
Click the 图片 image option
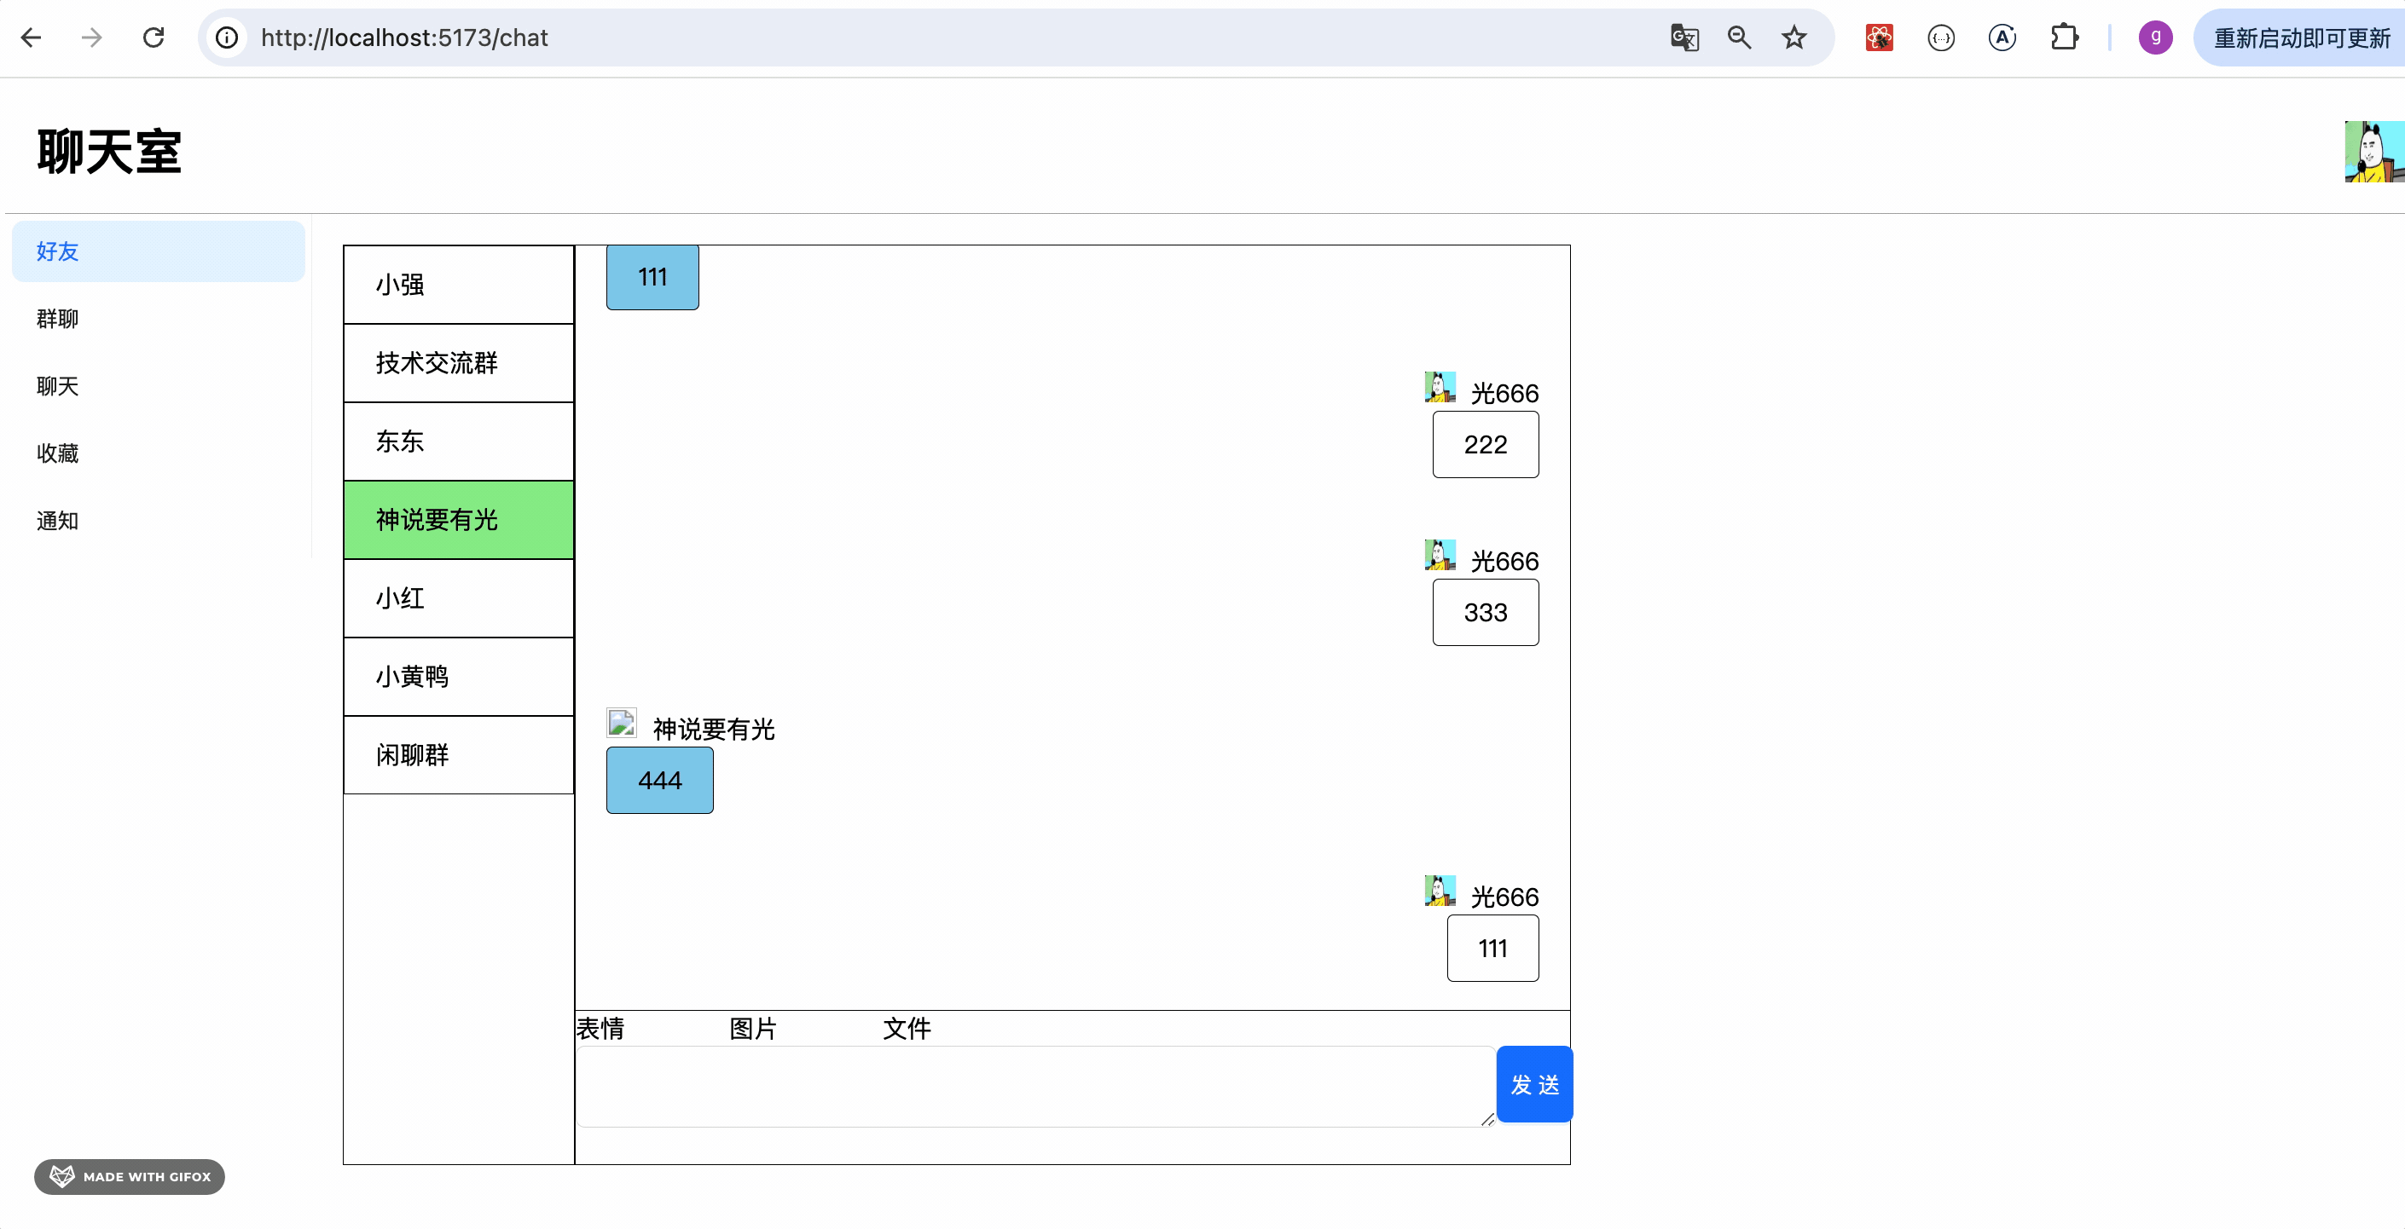coord(752,1029)
